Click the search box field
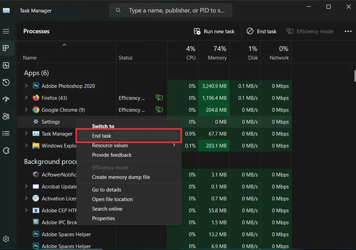Image resolution: width=356 pixels, height=250 pixels. click(170, 10)
